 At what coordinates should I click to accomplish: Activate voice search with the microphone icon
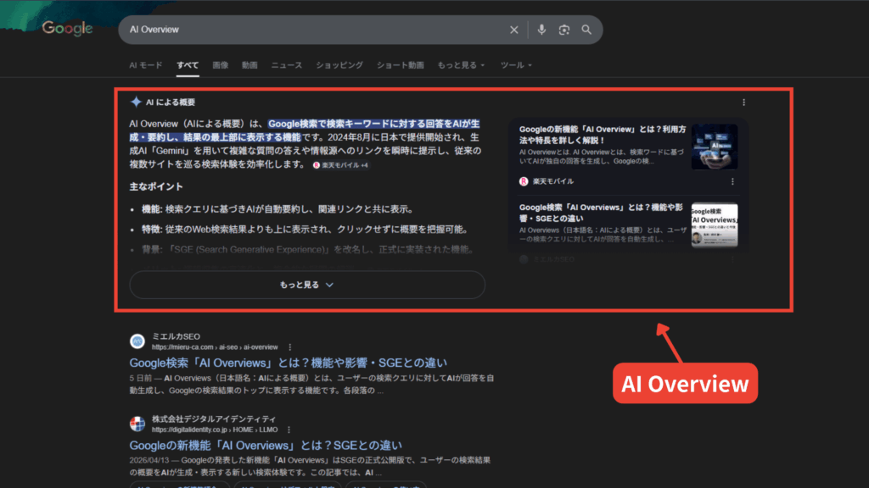point(542,30)
